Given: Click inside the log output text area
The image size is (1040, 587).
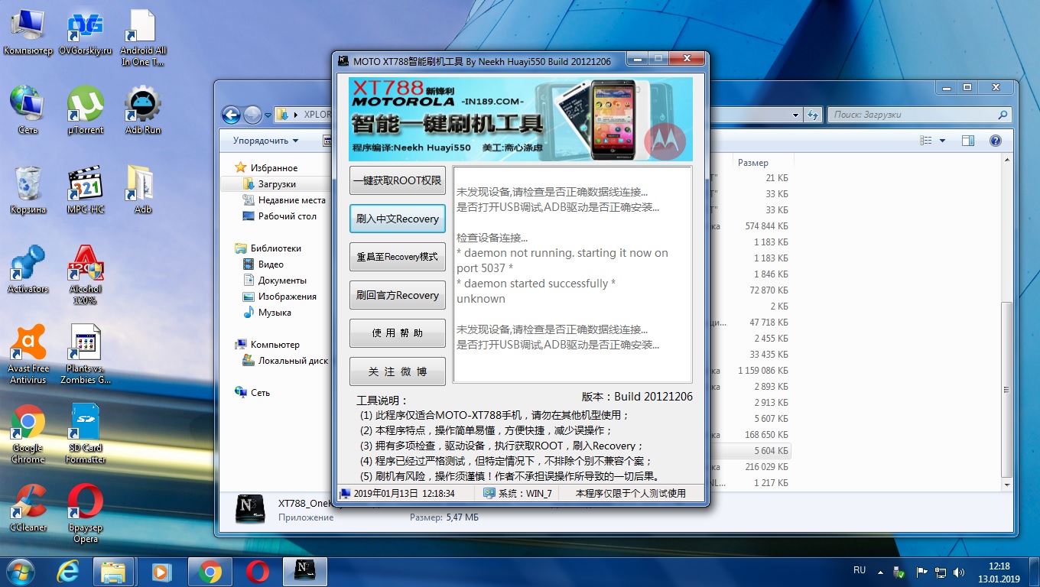Looking at the screenshot, I should point(573,274).
